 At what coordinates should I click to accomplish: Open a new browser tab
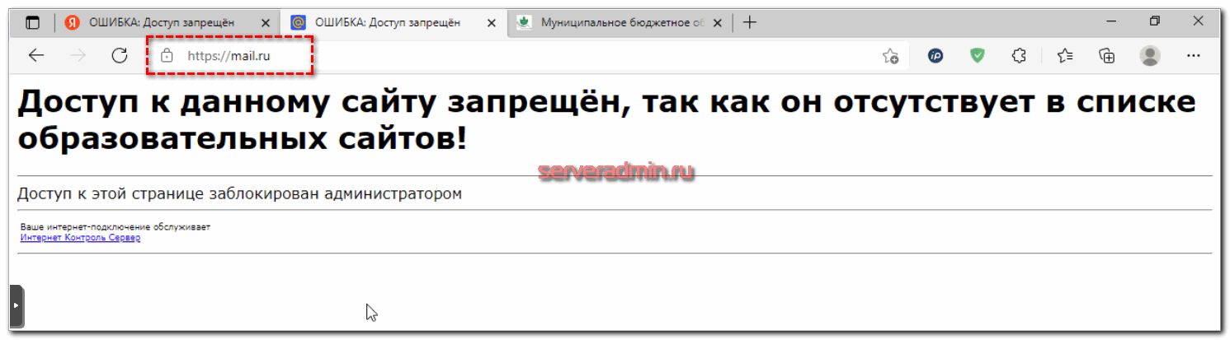749,23
